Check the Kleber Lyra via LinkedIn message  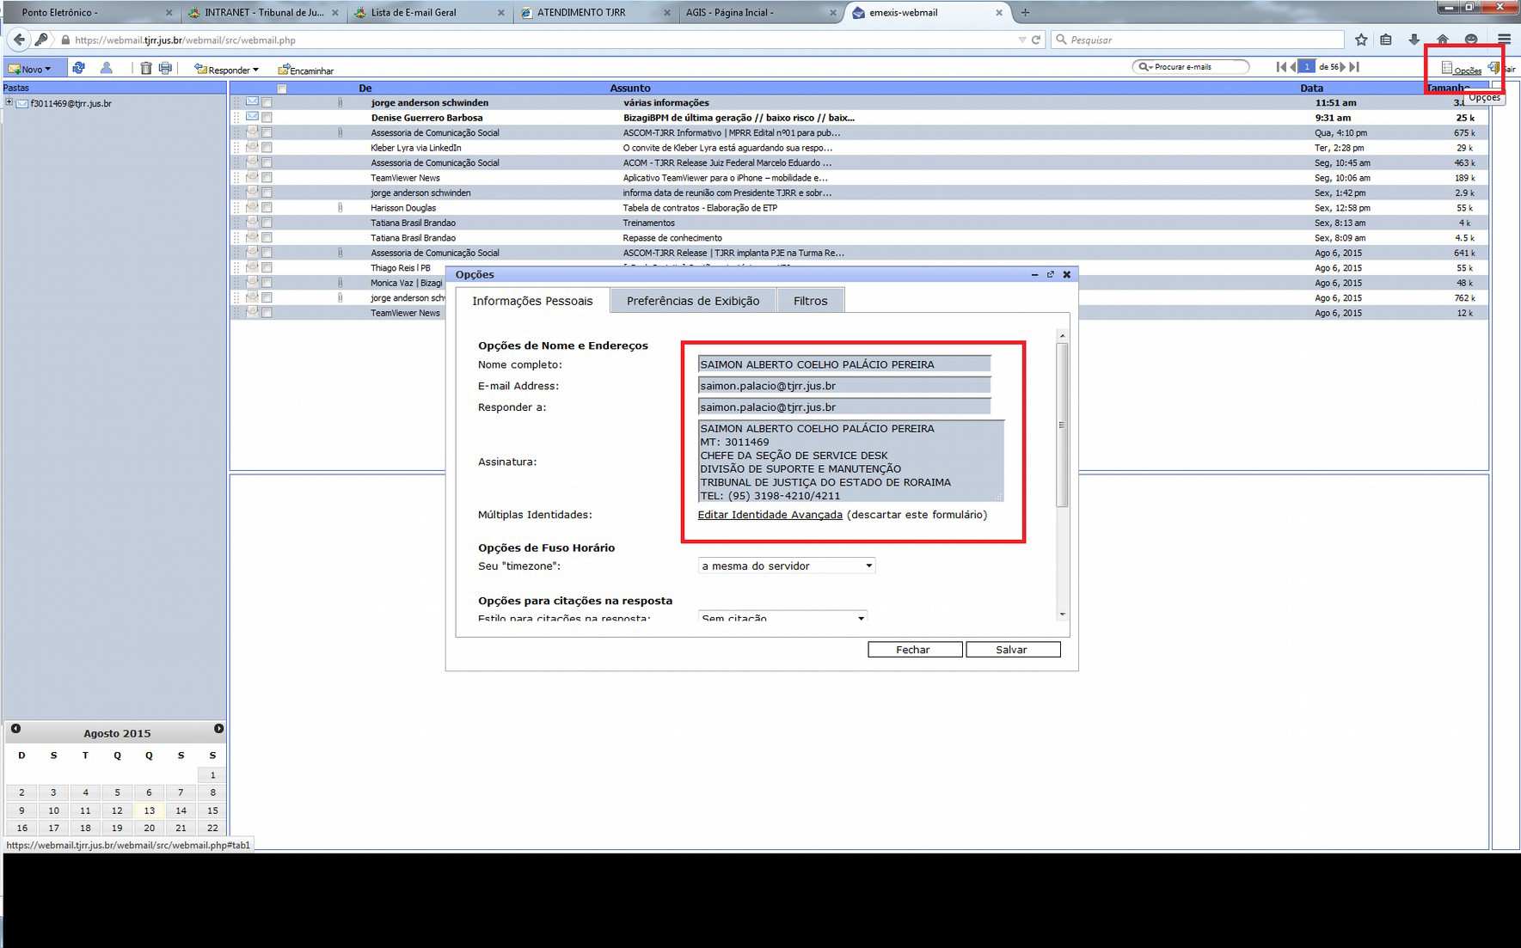[x=267, y=148]
